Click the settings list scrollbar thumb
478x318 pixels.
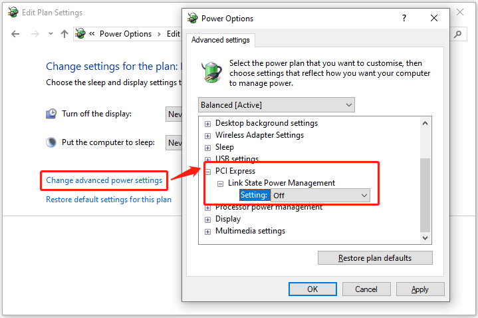pyautogui.click(x=425, y=195)
